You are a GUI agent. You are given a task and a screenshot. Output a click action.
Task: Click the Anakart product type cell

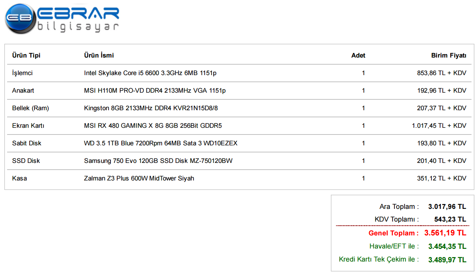23,90
